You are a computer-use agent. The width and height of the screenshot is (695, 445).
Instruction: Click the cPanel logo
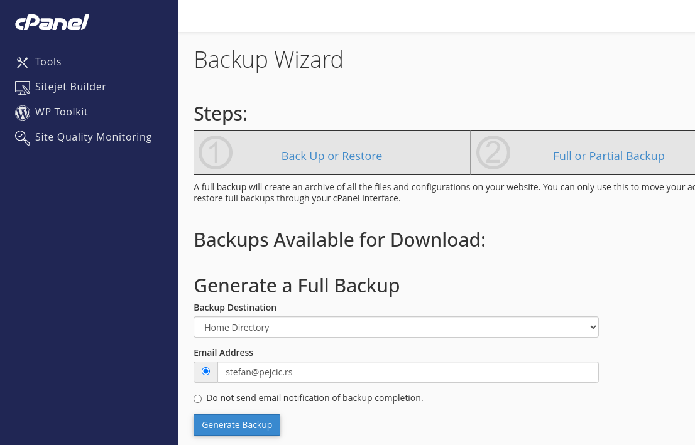(52, 23)
